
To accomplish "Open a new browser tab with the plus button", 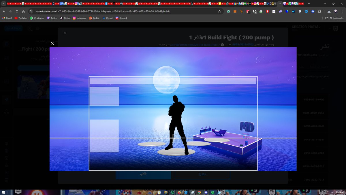I will click(x=309, y=4).
